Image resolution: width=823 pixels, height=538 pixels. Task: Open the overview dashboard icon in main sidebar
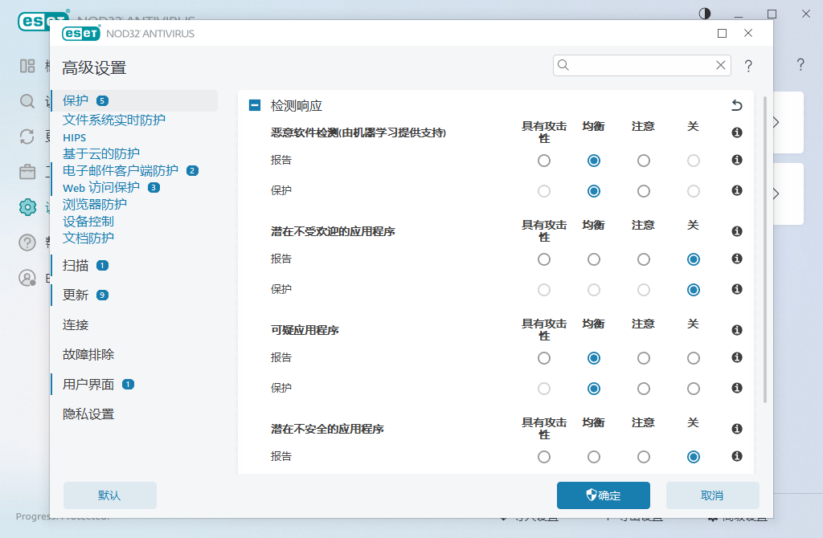[x=27, y=66]
